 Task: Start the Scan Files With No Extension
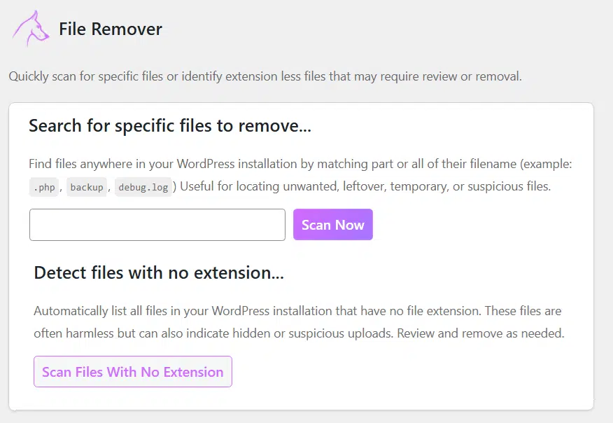pos(133,372)
